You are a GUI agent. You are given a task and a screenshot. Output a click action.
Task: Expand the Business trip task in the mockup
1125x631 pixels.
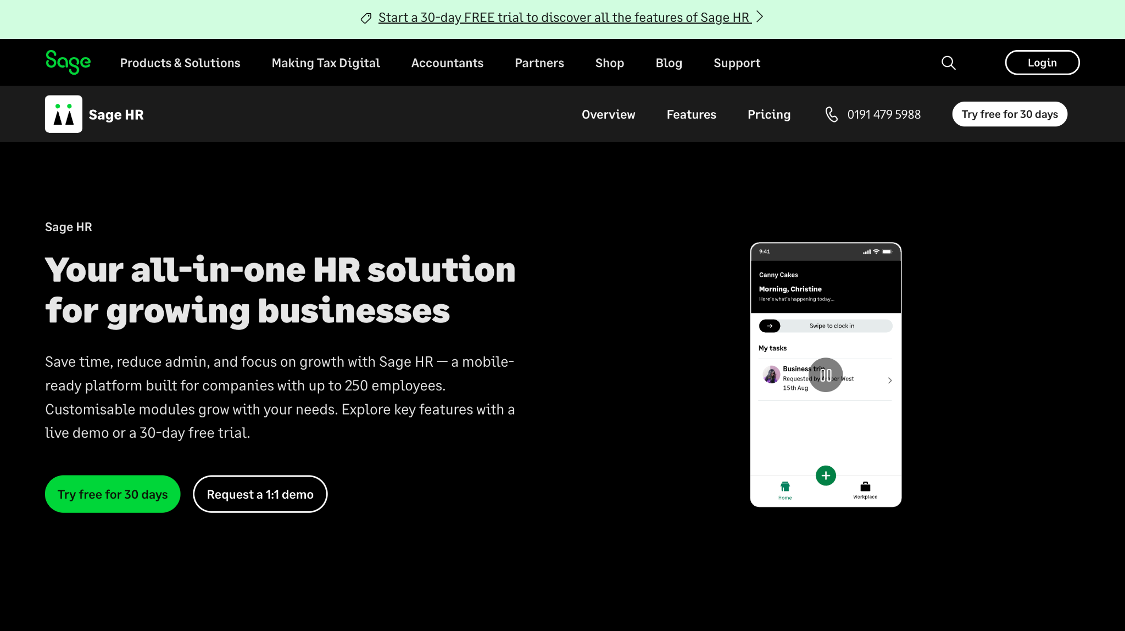(x=889, y=379)
